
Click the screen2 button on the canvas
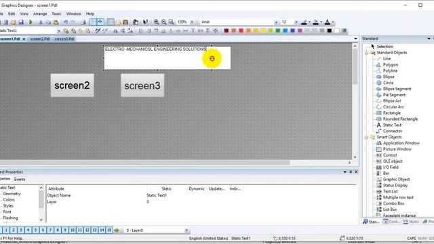click(73, 85)
